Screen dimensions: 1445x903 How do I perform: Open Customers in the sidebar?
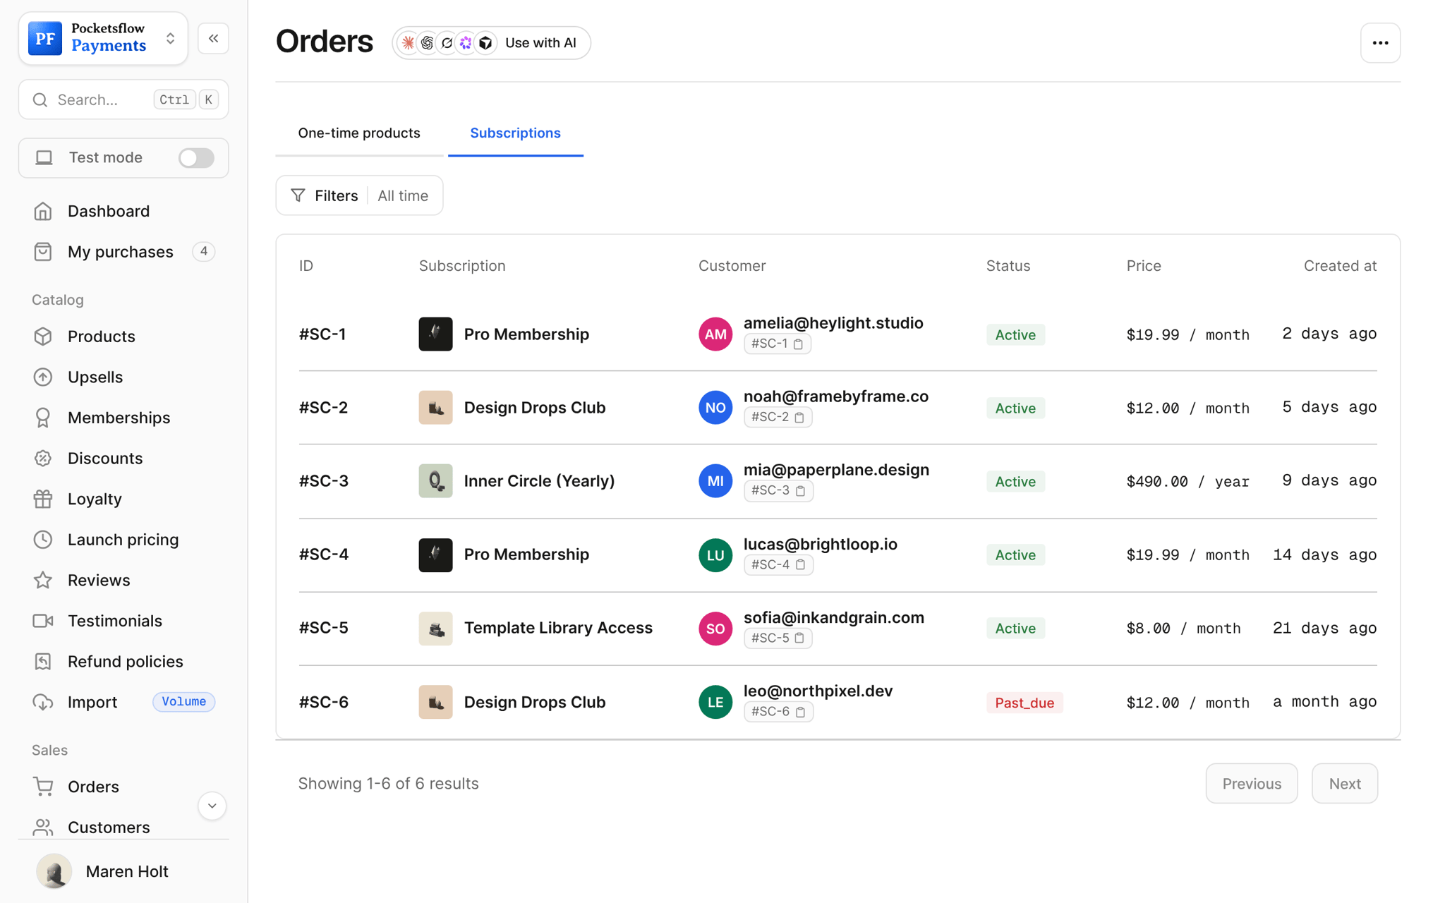click(109, 827)
